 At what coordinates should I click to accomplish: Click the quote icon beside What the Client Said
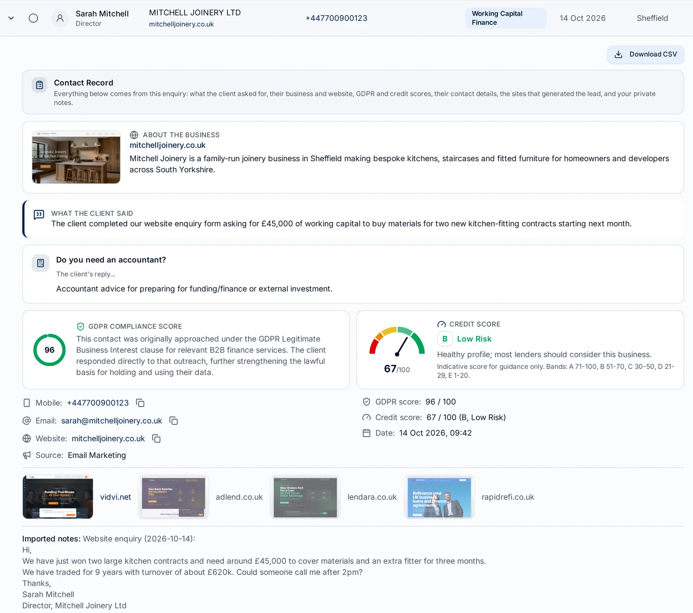click(39, 215)
